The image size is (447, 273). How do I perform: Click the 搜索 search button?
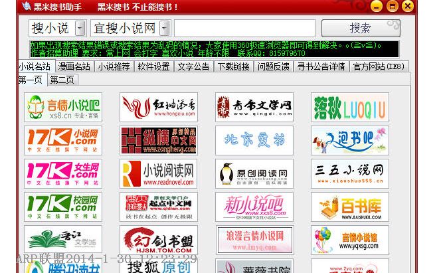point(361,28)
